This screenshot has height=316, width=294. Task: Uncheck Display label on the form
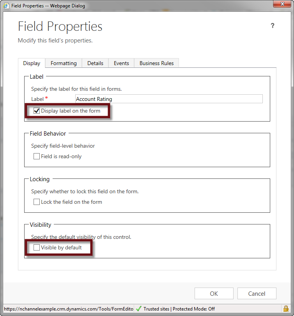coord(37,111)
